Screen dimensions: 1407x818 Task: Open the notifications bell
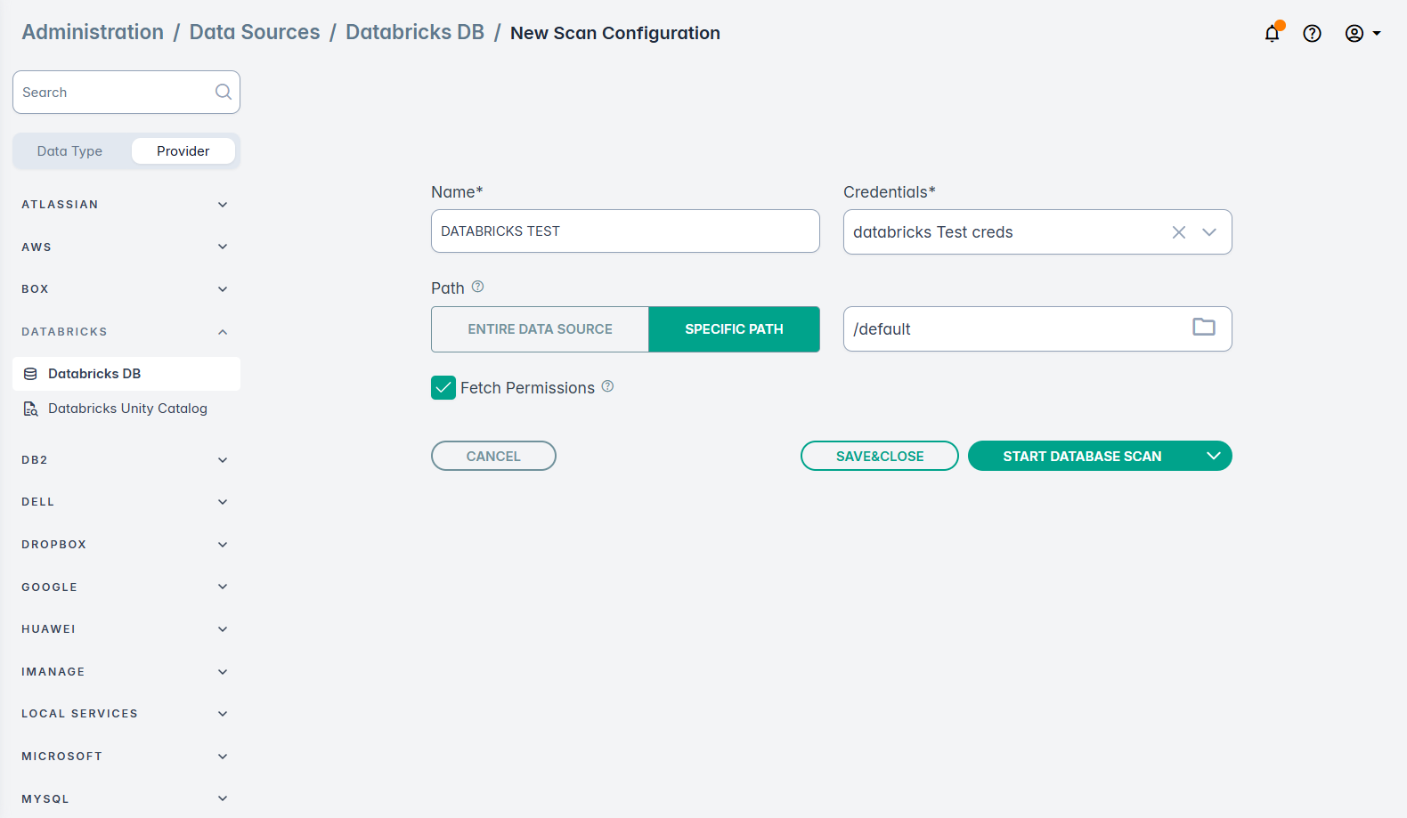tap(1272, 34)
